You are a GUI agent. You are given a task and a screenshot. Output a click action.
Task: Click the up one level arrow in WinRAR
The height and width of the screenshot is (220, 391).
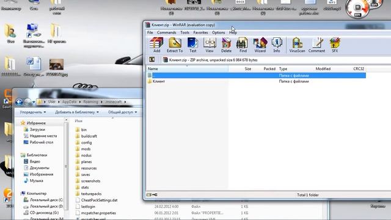tap(152, 60)
